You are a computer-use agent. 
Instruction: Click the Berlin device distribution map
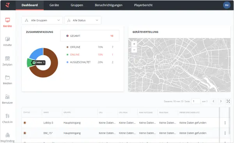coord(179,65)
